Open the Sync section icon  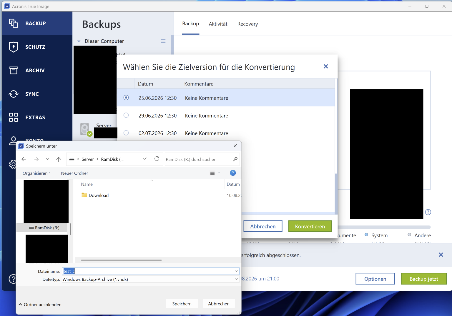14,94
